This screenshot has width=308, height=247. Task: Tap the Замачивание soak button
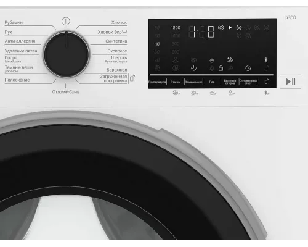193,82
